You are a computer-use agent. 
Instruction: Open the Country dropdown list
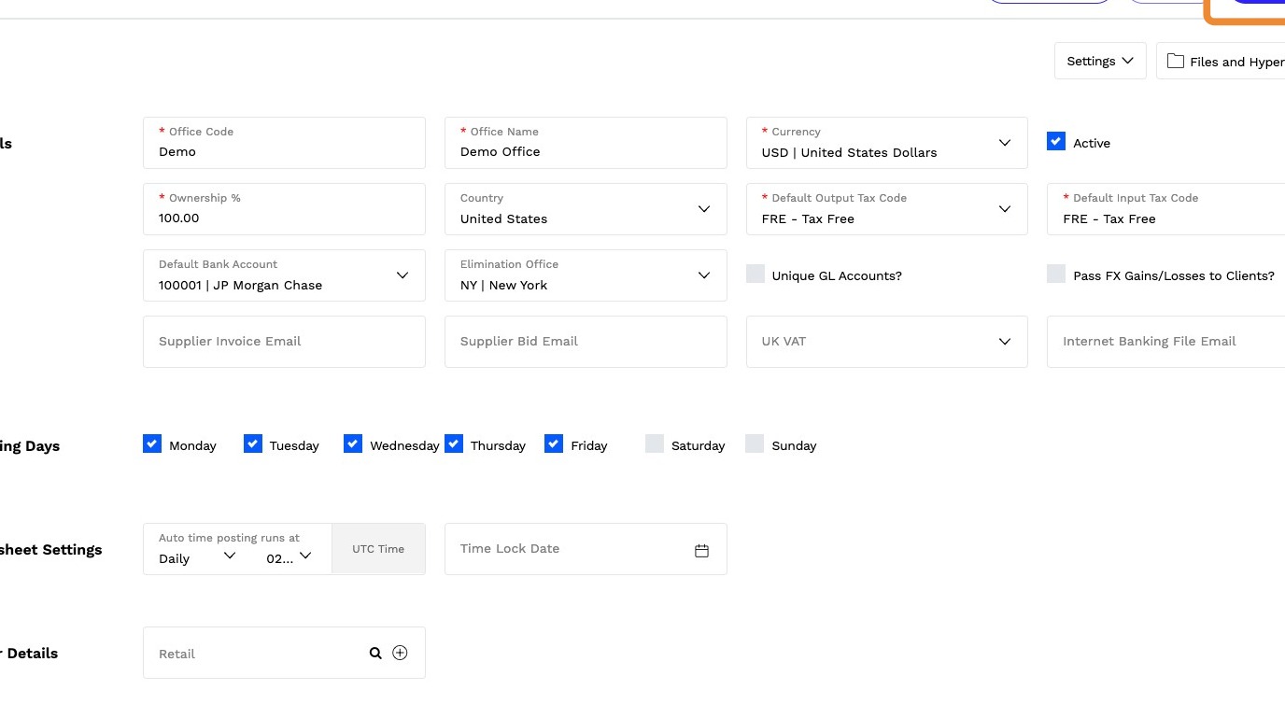click(703, 209)
